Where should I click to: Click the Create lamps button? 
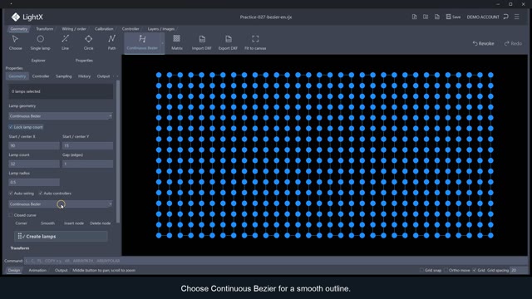pos(61,236)
